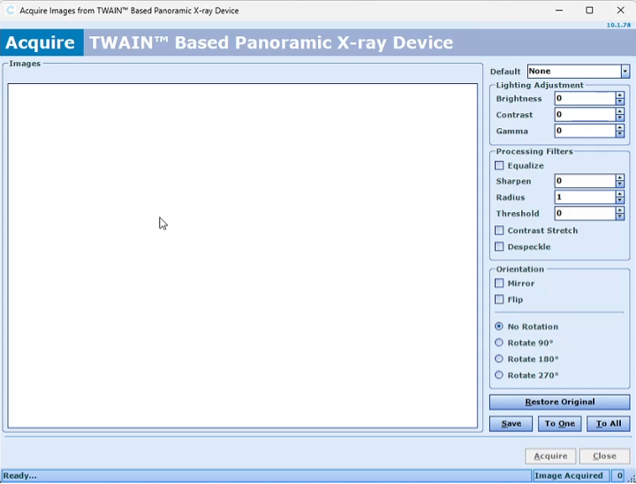This screenshot has width=636, height=484.
Task: Click the Image Acquired status label
Action: point(568,476)
